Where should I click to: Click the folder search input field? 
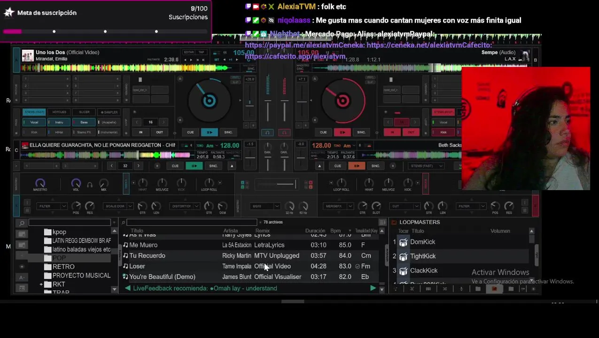click(x=70, y=223)
